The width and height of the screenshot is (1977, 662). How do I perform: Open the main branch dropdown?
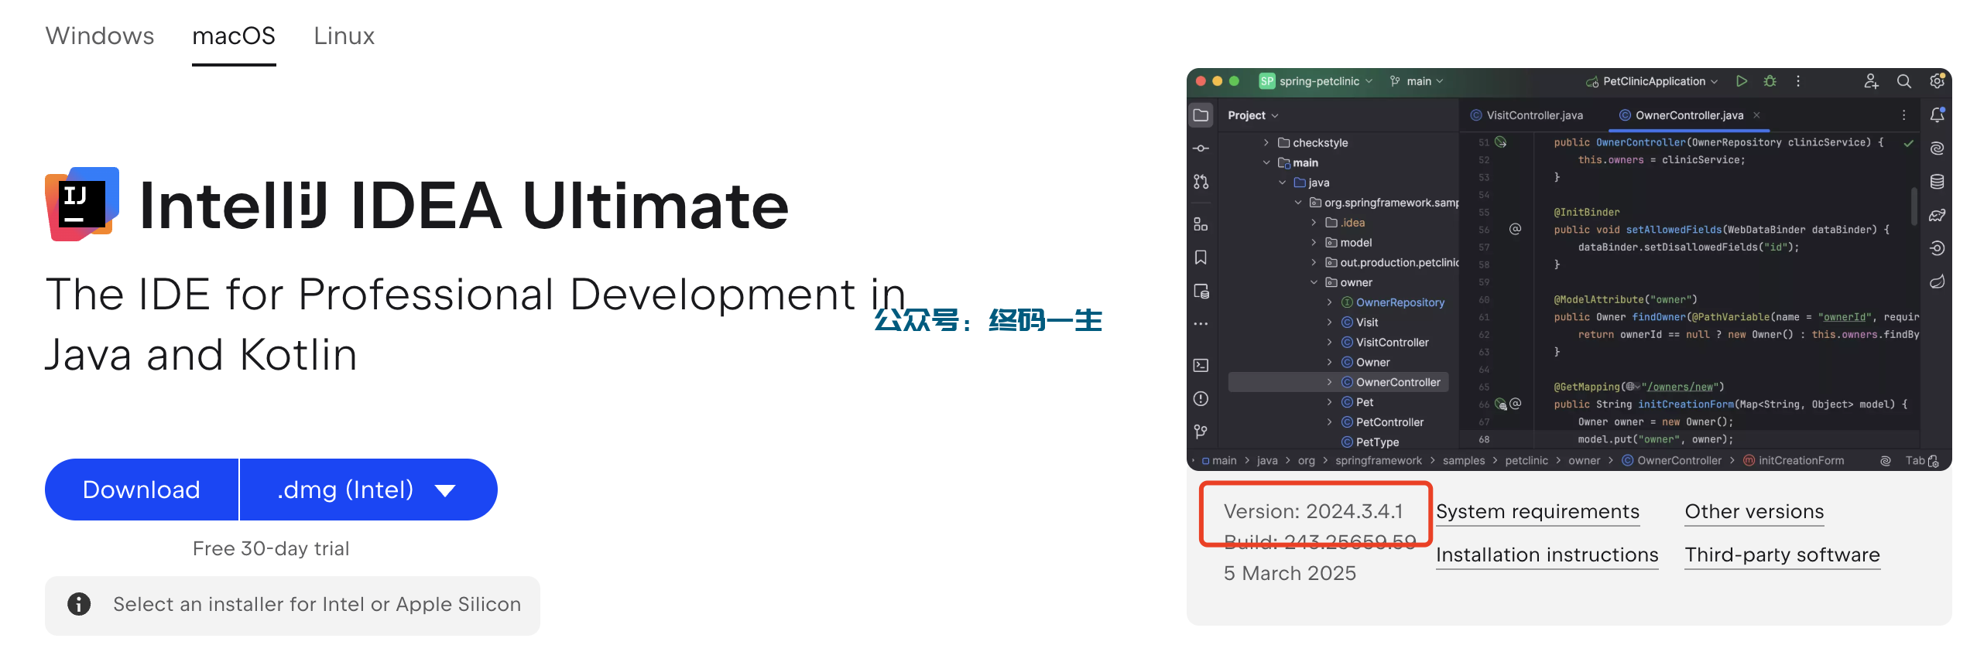(x=1417, y=81)
